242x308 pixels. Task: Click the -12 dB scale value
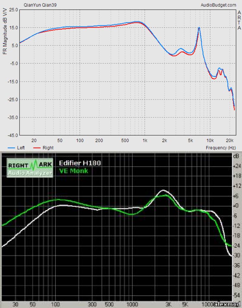coord(237,226)
